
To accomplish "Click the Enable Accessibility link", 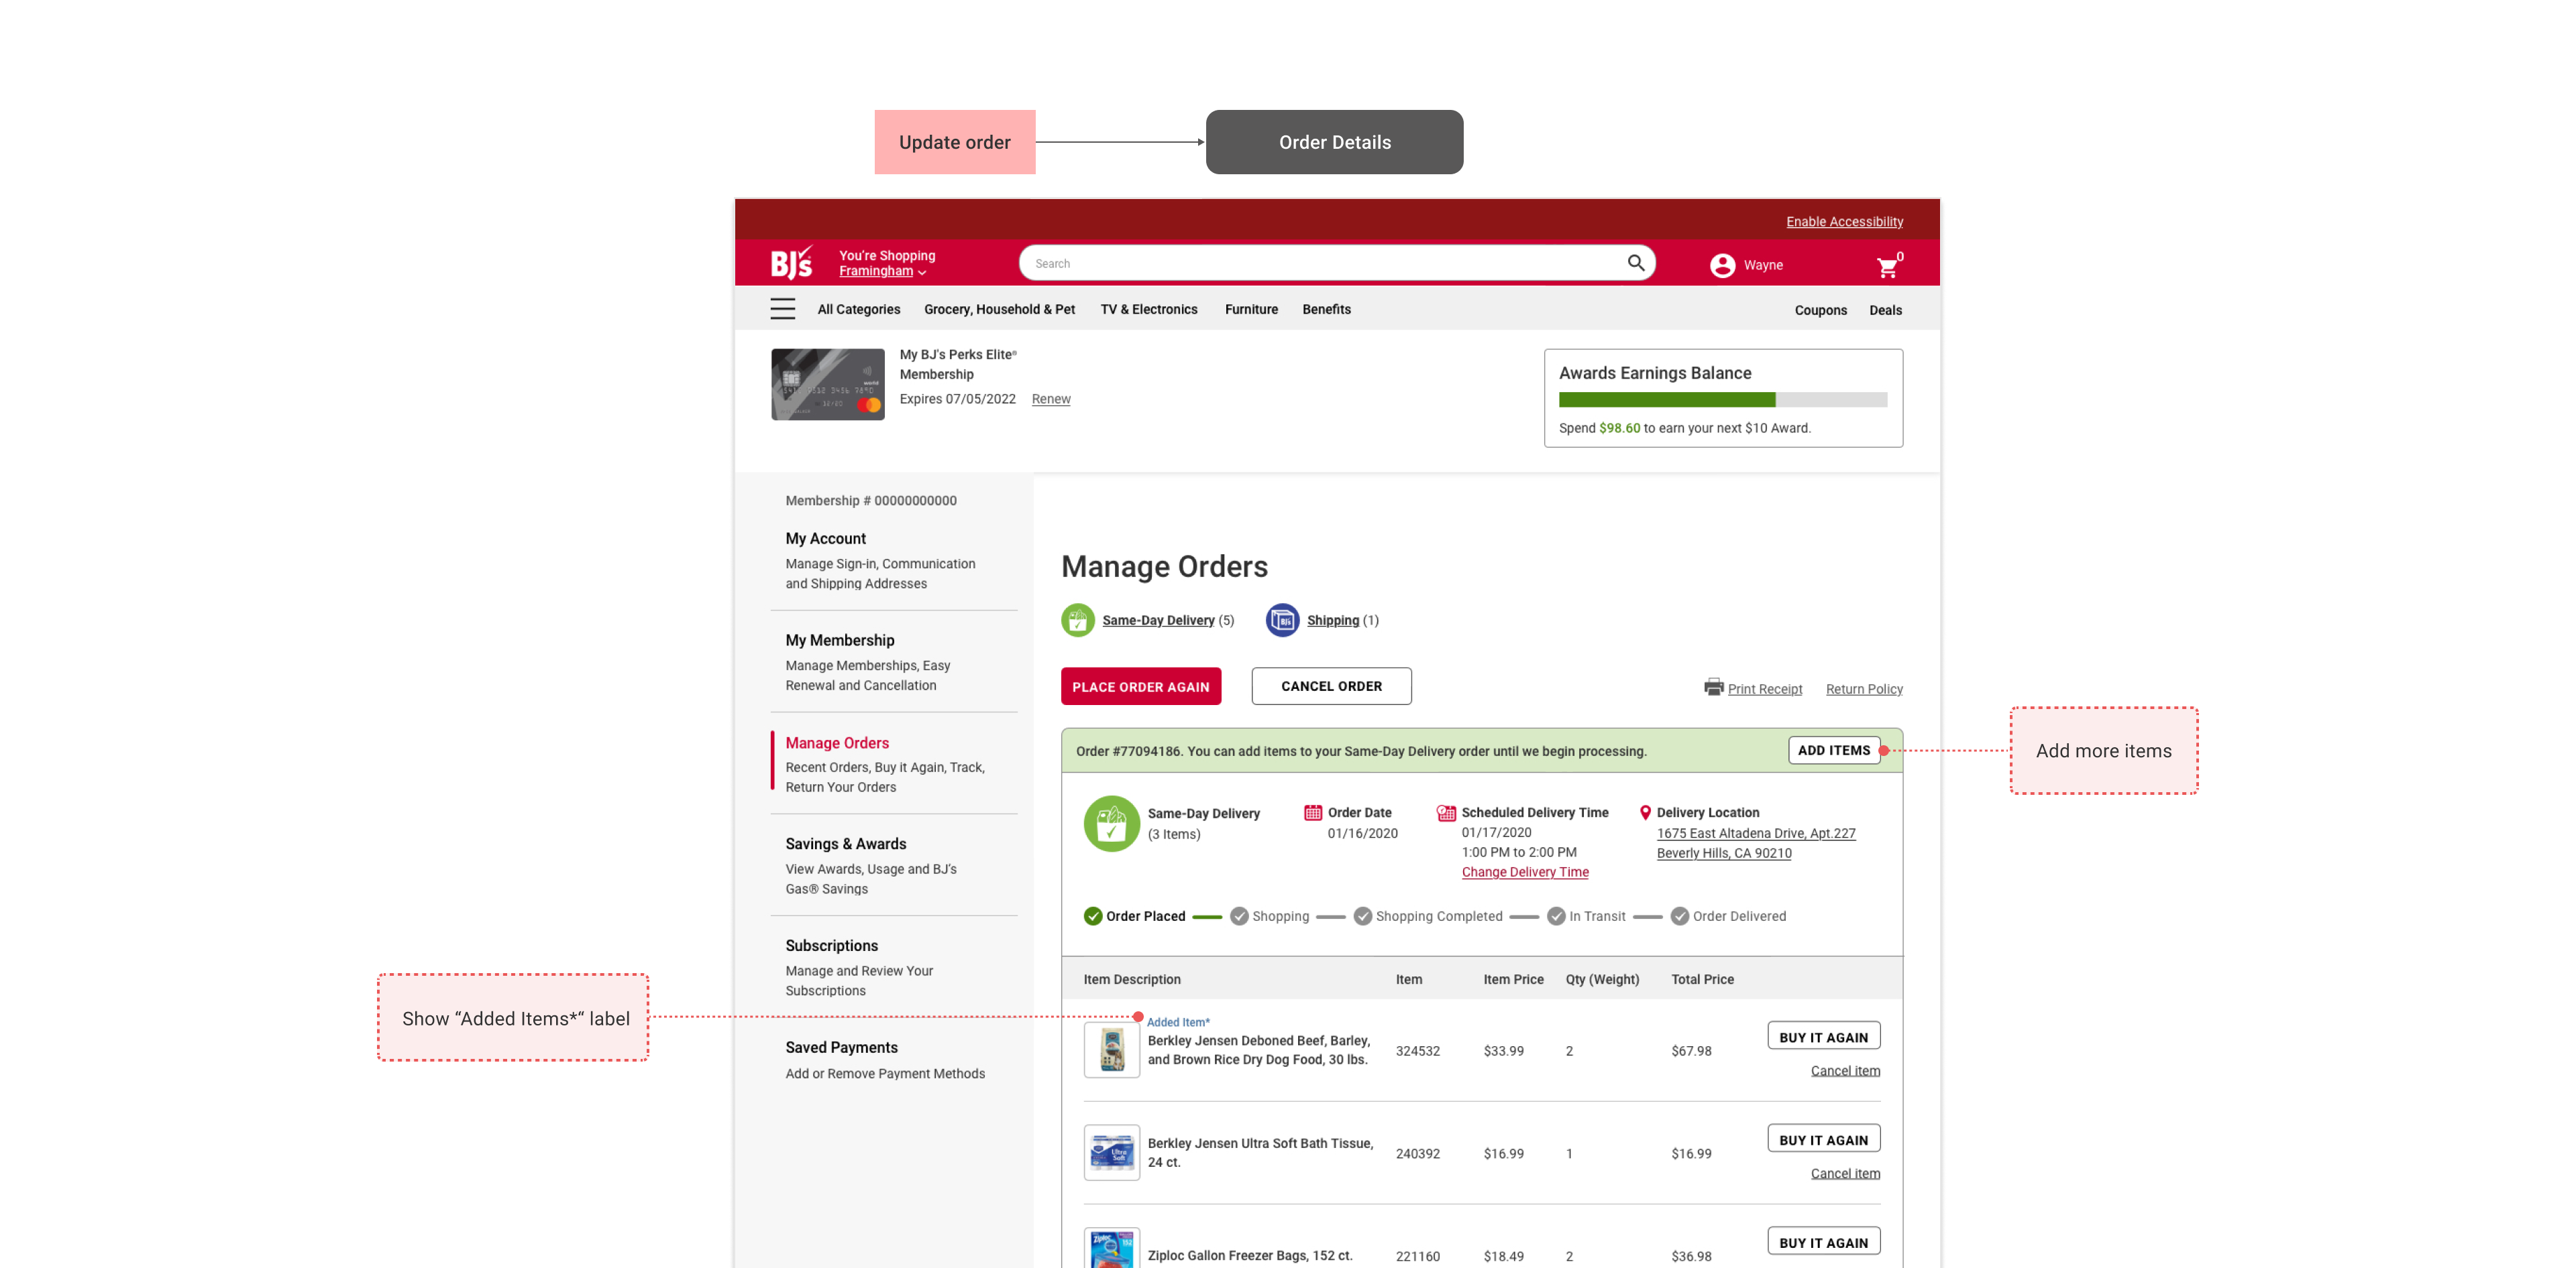I will 1844,222.
